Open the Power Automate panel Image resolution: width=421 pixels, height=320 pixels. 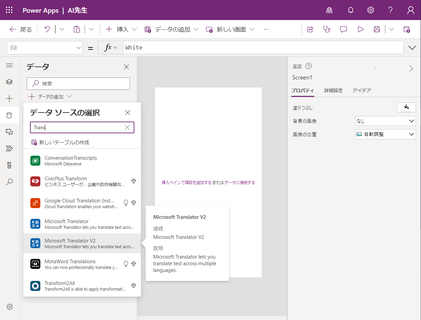click(9, 148)
